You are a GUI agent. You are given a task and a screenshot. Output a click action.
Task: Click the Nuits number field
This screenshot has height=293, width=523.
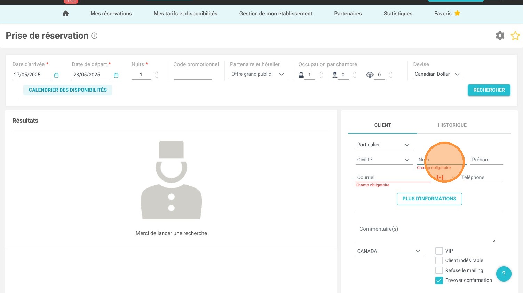pyautogui.click(x=141, y=75)
